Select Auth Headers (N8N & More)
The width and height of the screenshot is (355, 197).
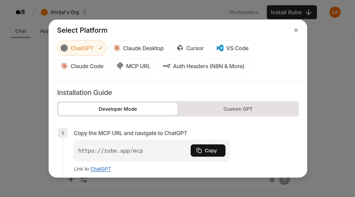click(x=205, y=66)
